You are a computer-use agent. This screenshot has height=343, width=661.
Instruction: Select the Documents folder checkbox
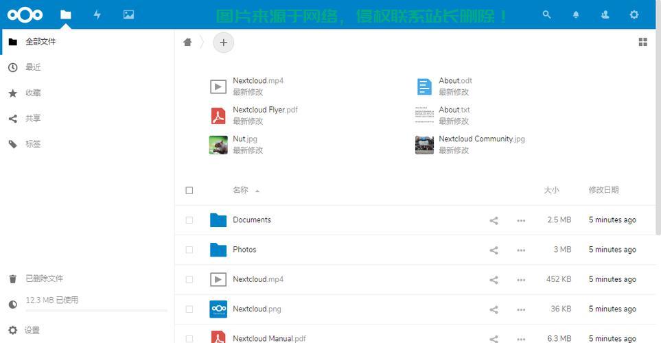pos(189,220)
